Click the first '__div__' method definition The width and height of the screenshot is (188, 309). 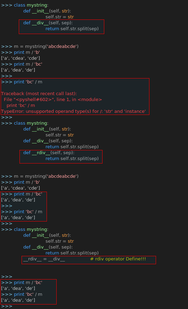click(48, 23)
